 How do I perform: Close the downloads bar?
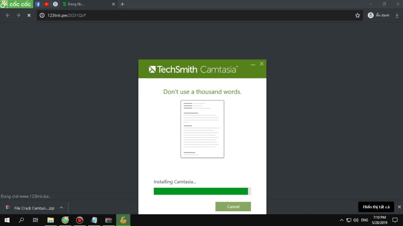coord(399,207)
